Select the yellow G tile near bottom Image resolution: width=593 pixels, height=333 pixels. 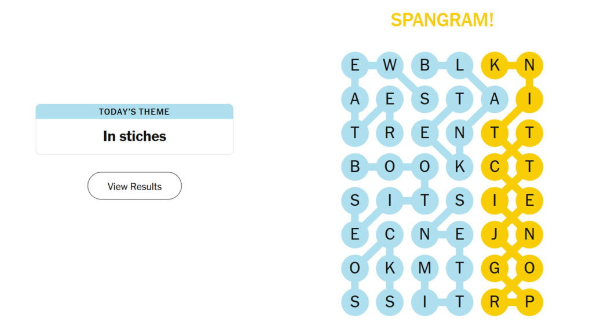(495, 268)
